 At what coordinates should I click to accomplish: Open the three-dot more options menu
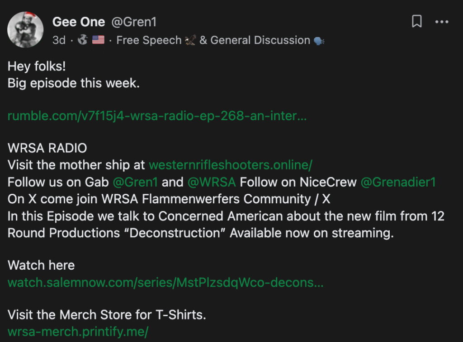click(442, 22)
